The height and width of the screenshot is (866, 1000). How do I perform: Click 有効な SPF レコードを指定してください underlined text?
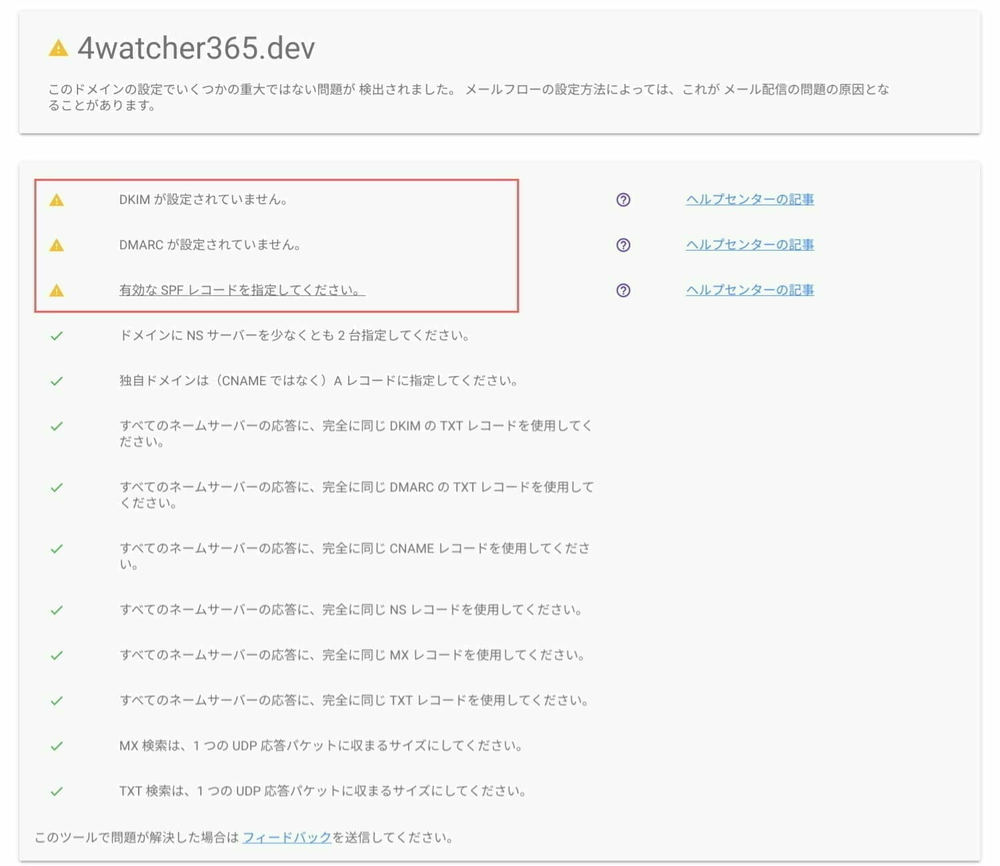242,290
